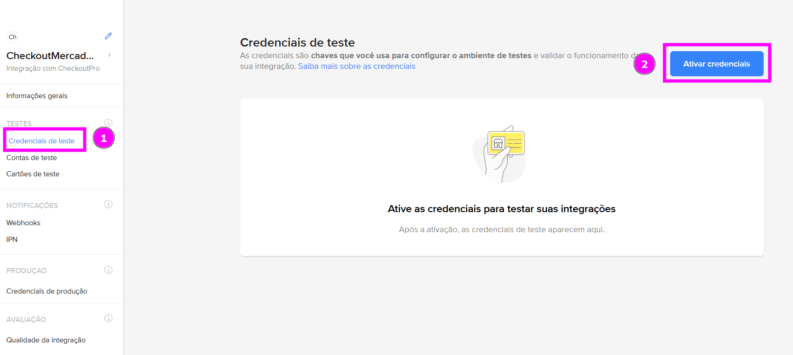Click the hand holding card illustration
The height and width of the screenshot is (355, 793).
tap(499, 154)
